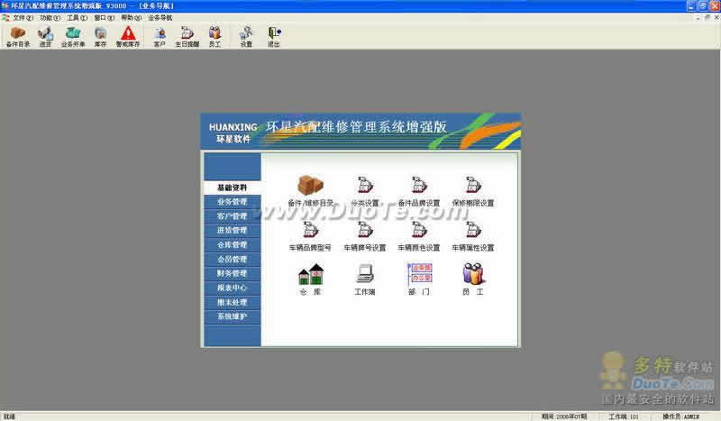Click the 环星汽配维修管理系统增强版 banner title
The height and width of the screenshot is (421, 721).
pos(356,126)
